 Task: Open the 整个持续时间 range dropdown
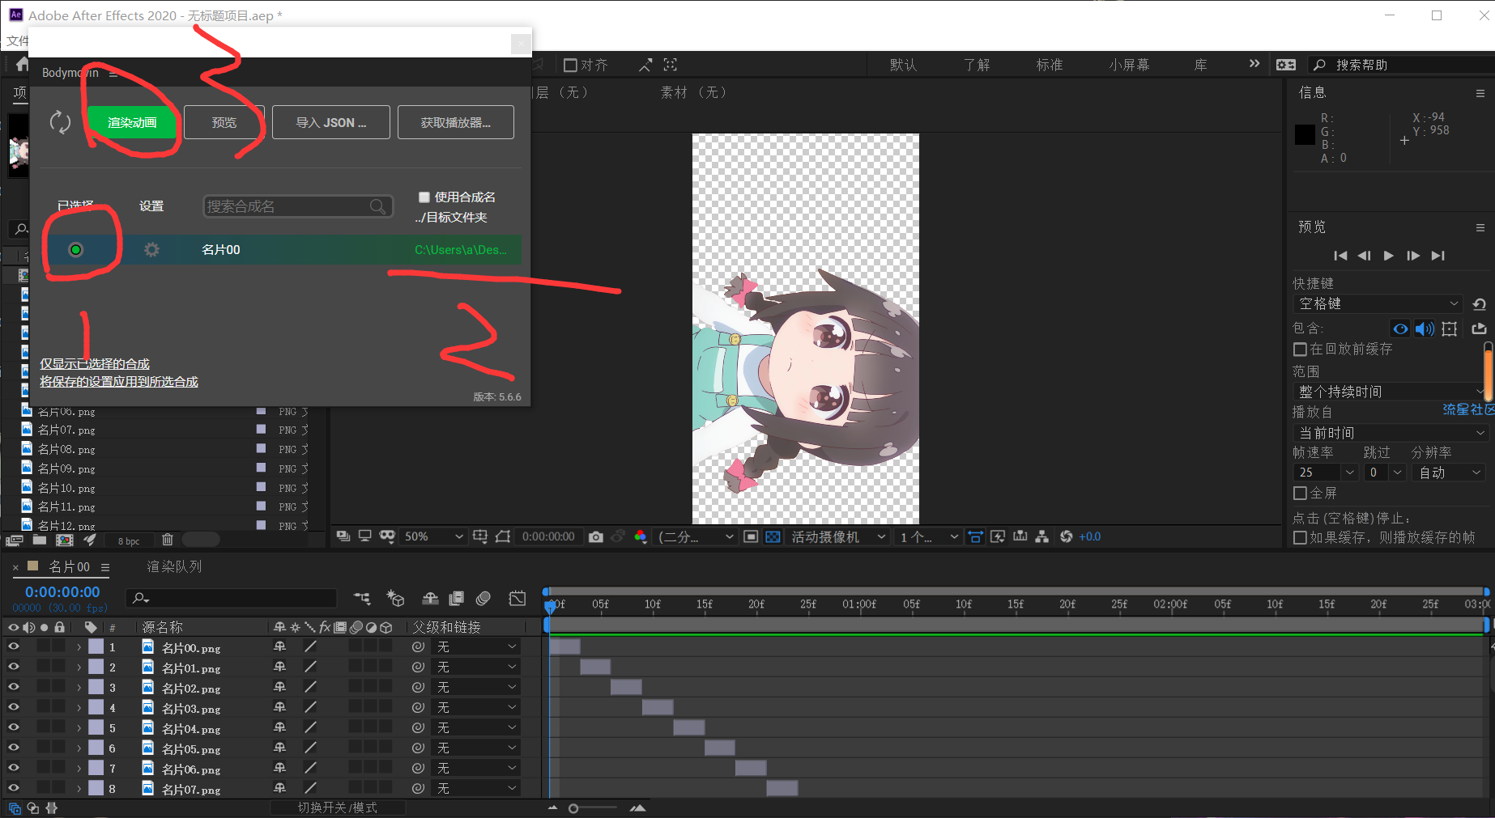click(x=1391, y=392)
